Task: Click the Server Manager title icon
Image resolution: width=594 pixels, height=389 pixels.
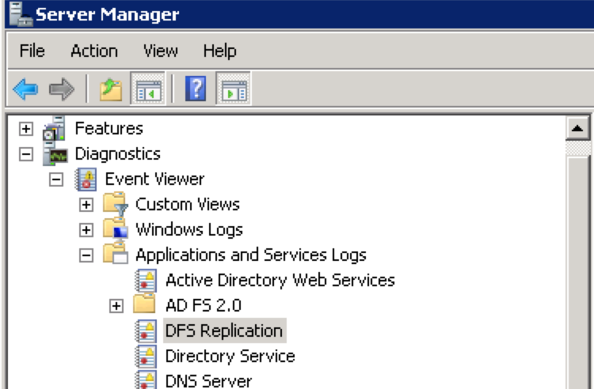Action: pos(21,14)
